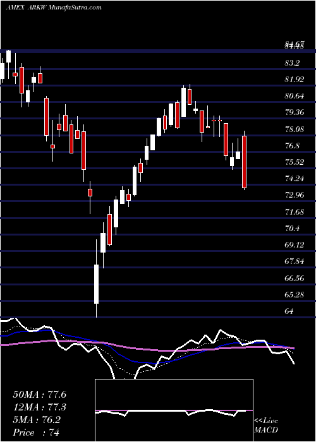Click the 74.24 price axis label
Image resolution: width=316 pixels, height=442 pixels.
295,179
